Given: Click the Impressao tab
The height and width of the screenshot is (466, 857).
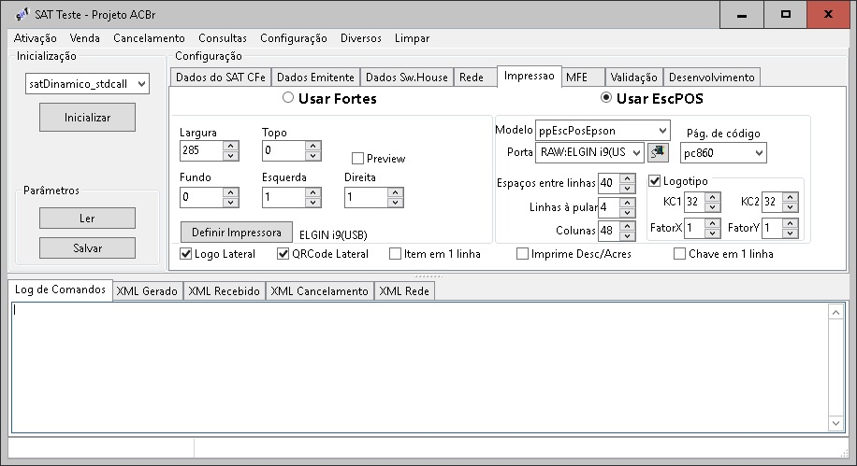Looking at the screenshot, I should (529, 76).
